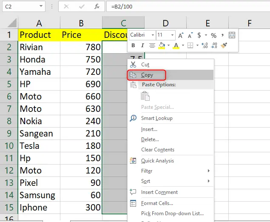The height and width of the screenshot is (222, 270).
Task: Click the Insert Comment icon
Action: (x=133, y=192)
